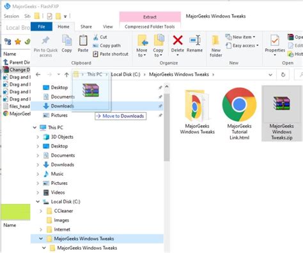Expand the CCleaner folder node

pos(41,211)
